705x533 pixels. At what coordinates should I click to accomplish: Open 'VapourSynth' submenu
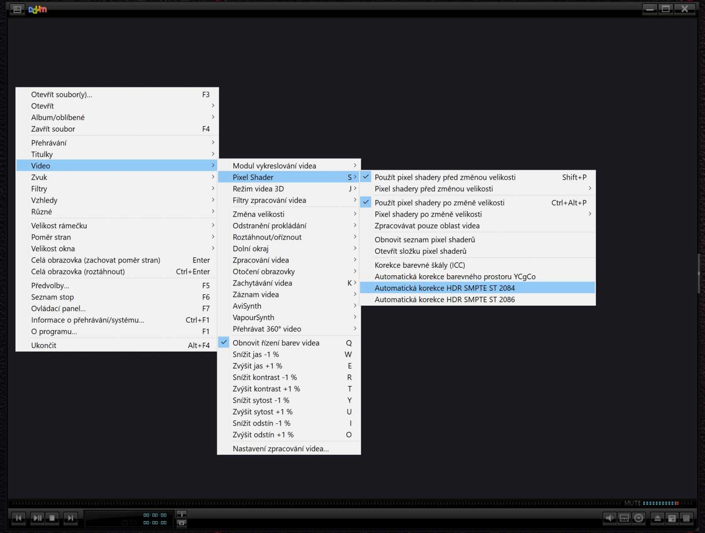click(289, 317)
